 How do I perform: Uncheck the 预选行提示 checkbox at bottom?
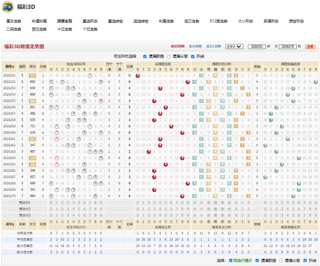coord(231,261)
